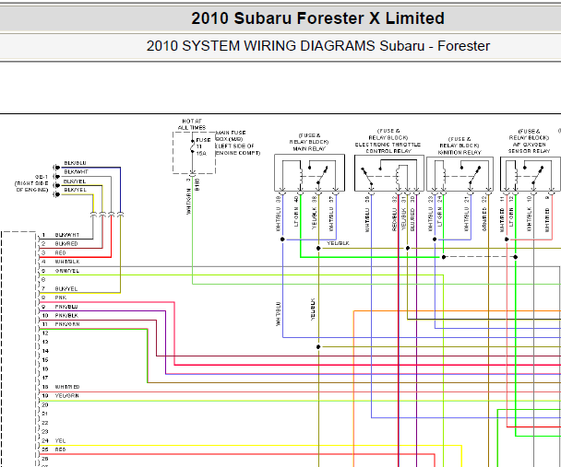Select connector pin 3 'RED' row
The image size is (561, 467).
(x=54, y=252)
